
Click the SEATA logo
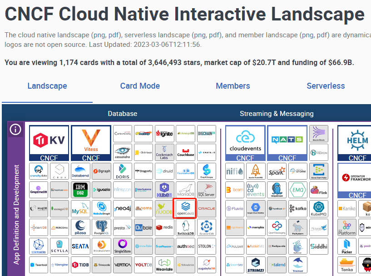(80, 246)
